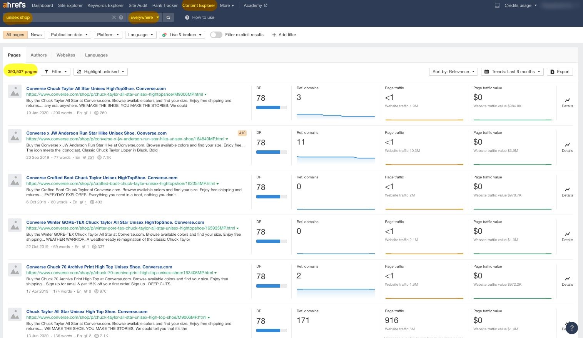The image size is (583, 338).
Task: Clear the search box with the X icon
Action: pyautogui.click(x=114, y=17)
